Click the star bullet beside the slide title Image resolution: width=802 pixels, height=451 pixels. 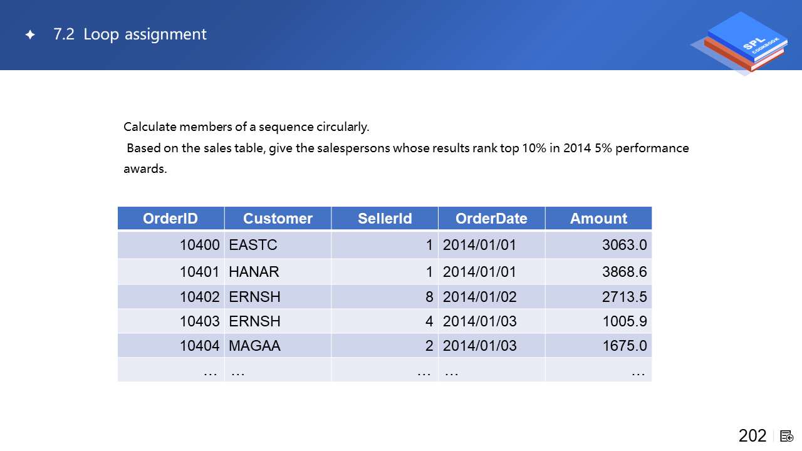29,35
